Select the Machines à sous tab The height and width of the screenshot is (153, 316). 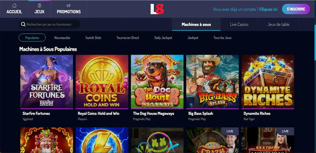pos(196,24)
